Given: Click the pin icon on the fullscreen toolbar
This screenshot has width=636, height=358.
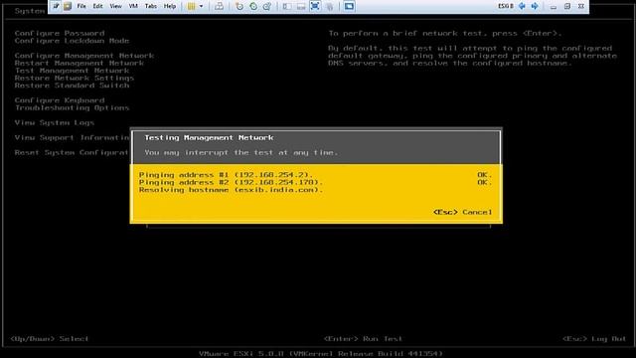Looking at the screenshot, I should pos(56,6).
